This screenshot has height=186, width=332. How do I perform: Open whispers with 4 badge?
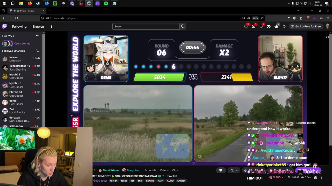(x=261, y=26)
